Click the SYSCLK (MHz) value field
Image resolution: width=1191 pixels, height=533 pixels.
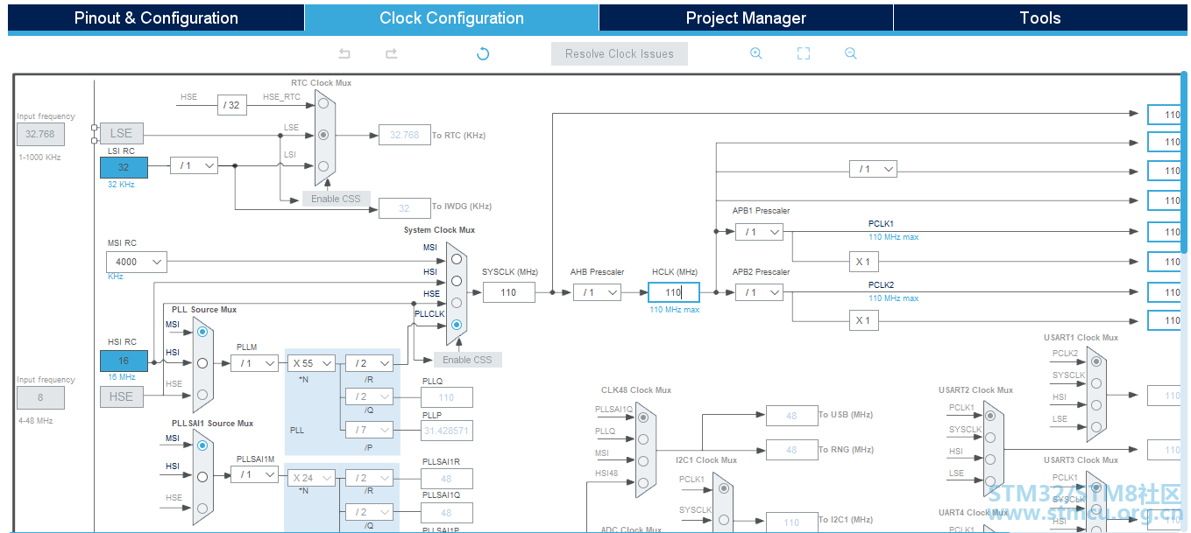(509, 292)
